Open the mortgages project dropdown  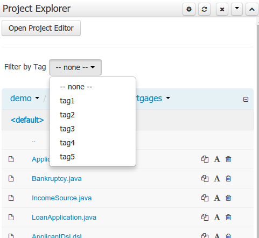[152, 98]
